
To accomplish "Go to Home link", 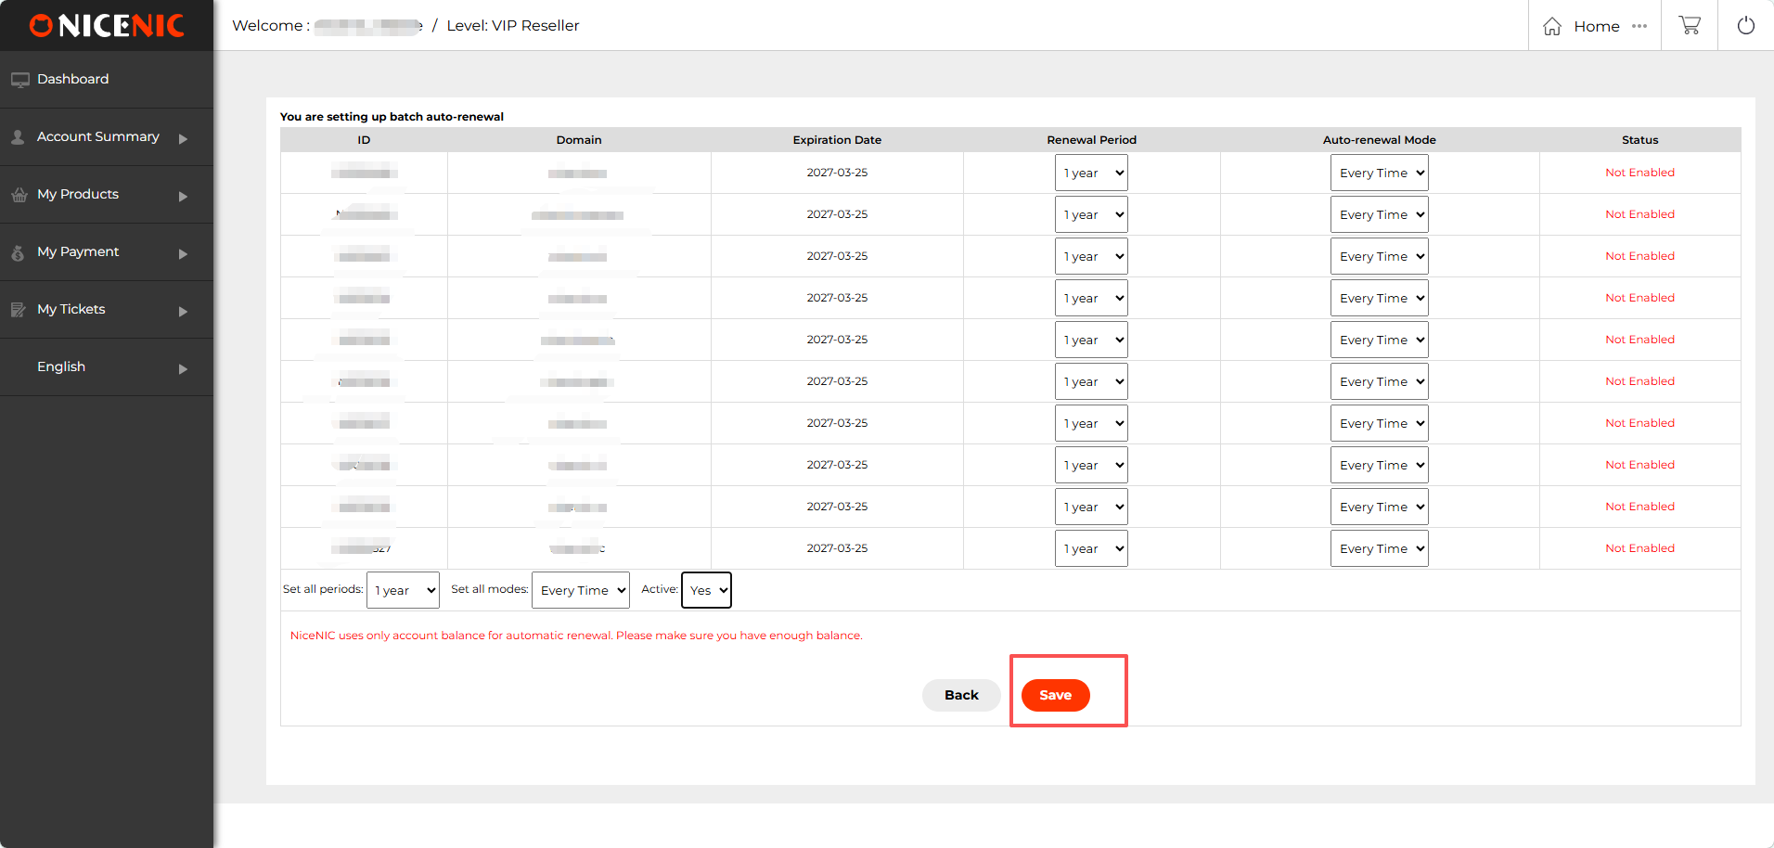I will point(1596,26).
